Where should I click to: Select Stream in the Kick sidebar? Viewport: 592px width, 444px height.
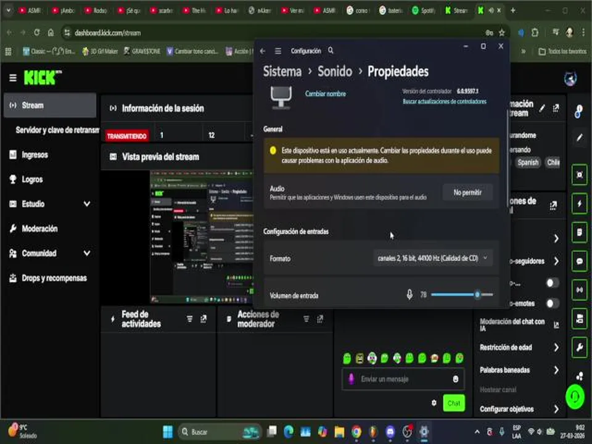coord(50,105)
